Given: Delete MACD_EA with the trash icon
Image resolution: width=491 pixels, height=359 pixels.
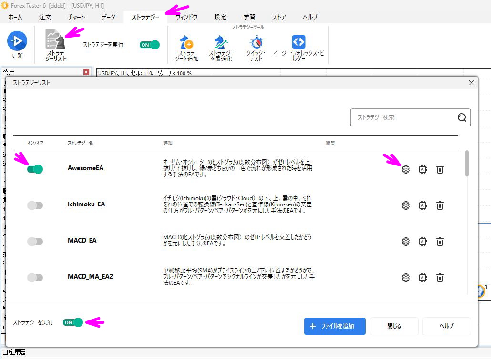Looking at the screenshot, I should [x=440, y=242].
